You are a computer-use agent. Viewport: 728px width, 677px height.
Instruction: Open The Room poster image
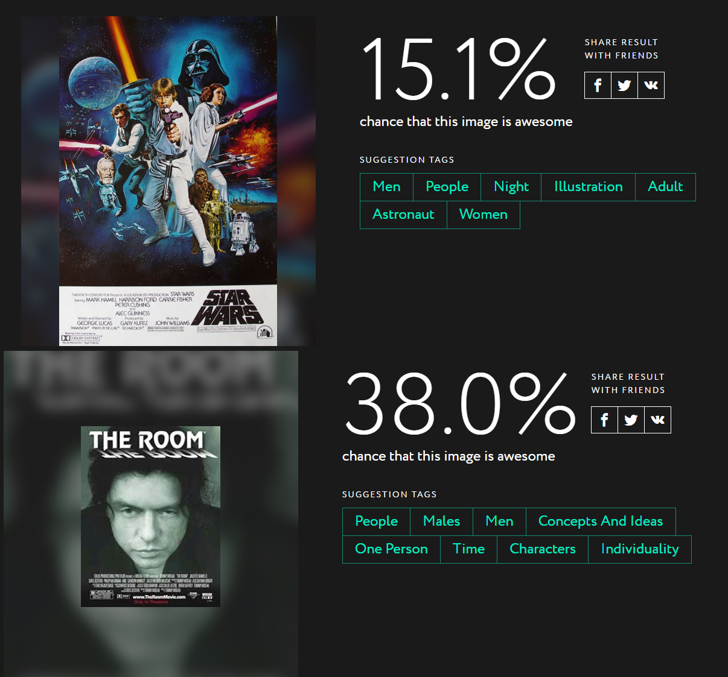[x=151, y=517]
